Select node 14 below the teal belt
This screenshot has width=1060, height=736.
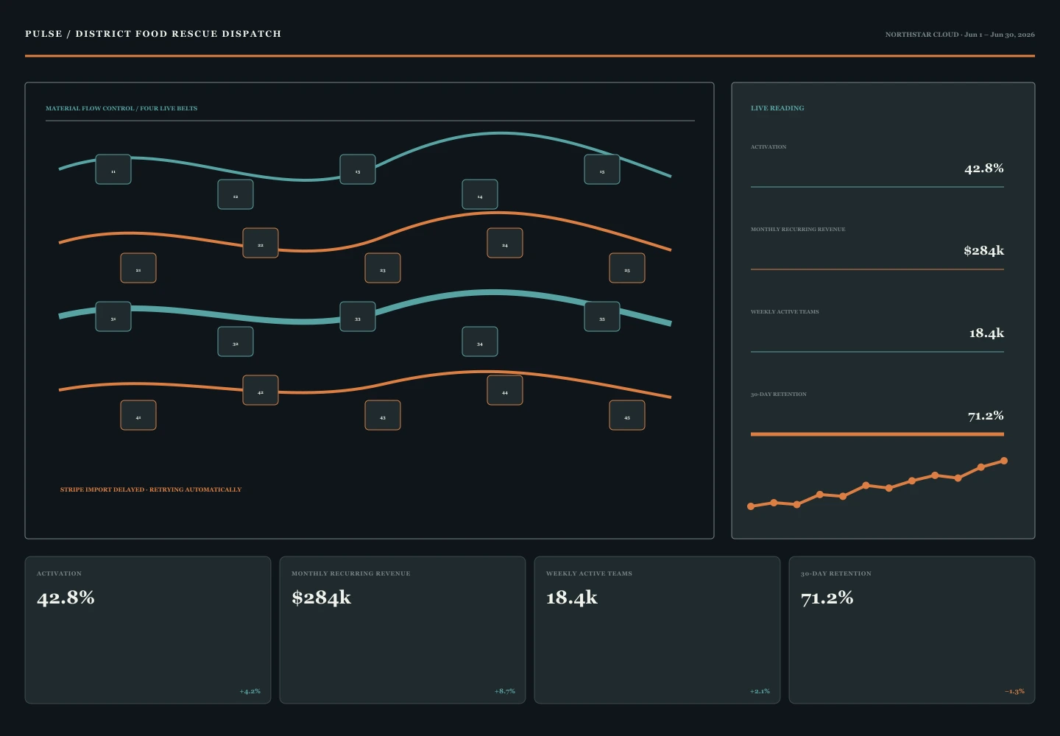coord(480,194)
